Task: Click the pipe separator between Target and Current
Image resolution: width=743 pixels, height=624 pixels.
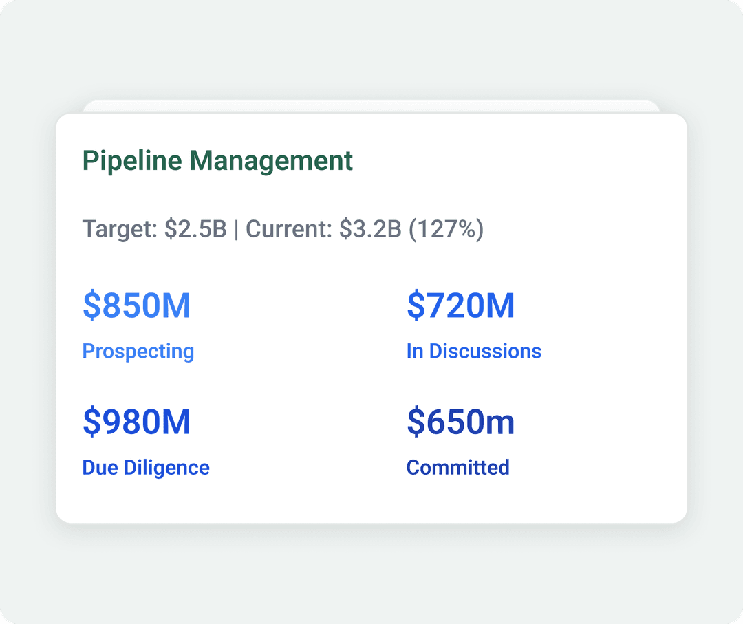Action: pos(236,229)
